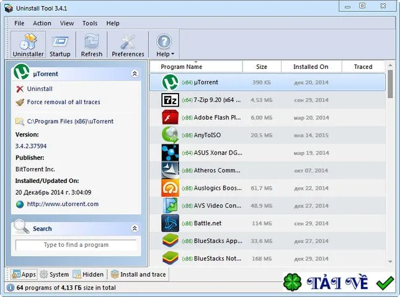The image size is (400, 297).
Task: Choose Force removal of all traces
Action: pyautogui.click(x=58, y=102)
